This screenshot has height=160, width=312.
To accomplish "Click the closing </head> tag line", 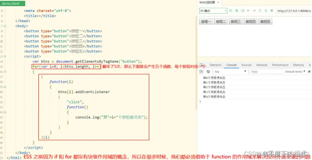I will coord(23,21).
